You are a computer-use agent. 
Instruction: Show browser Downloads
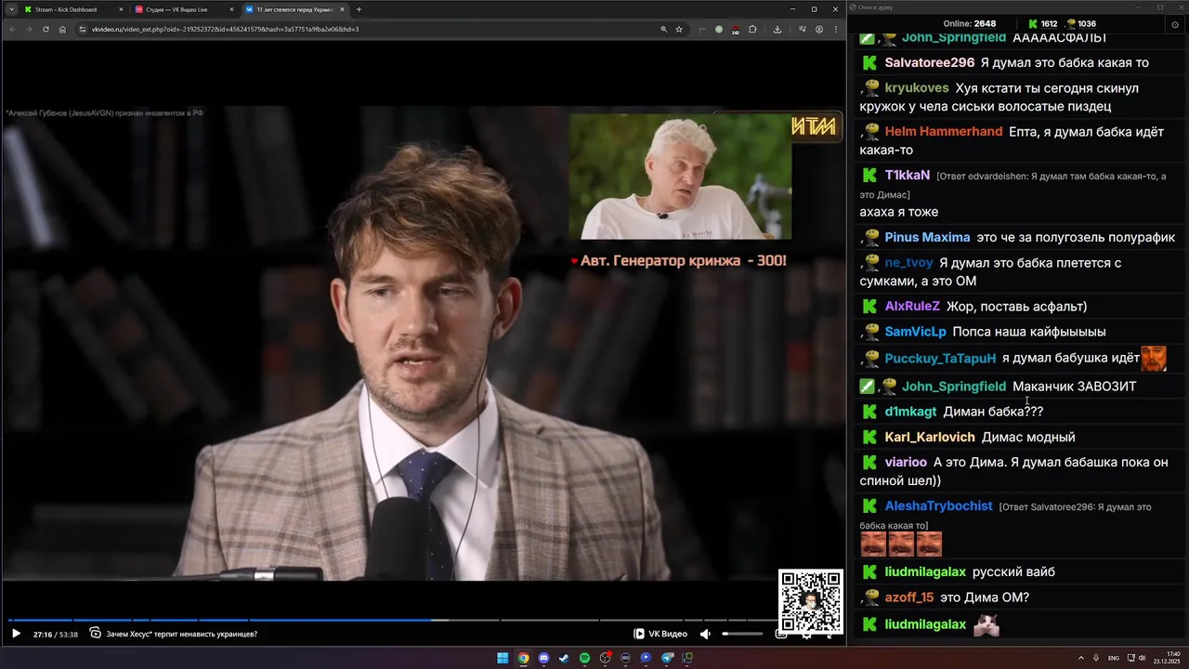[x=777, y=29]
